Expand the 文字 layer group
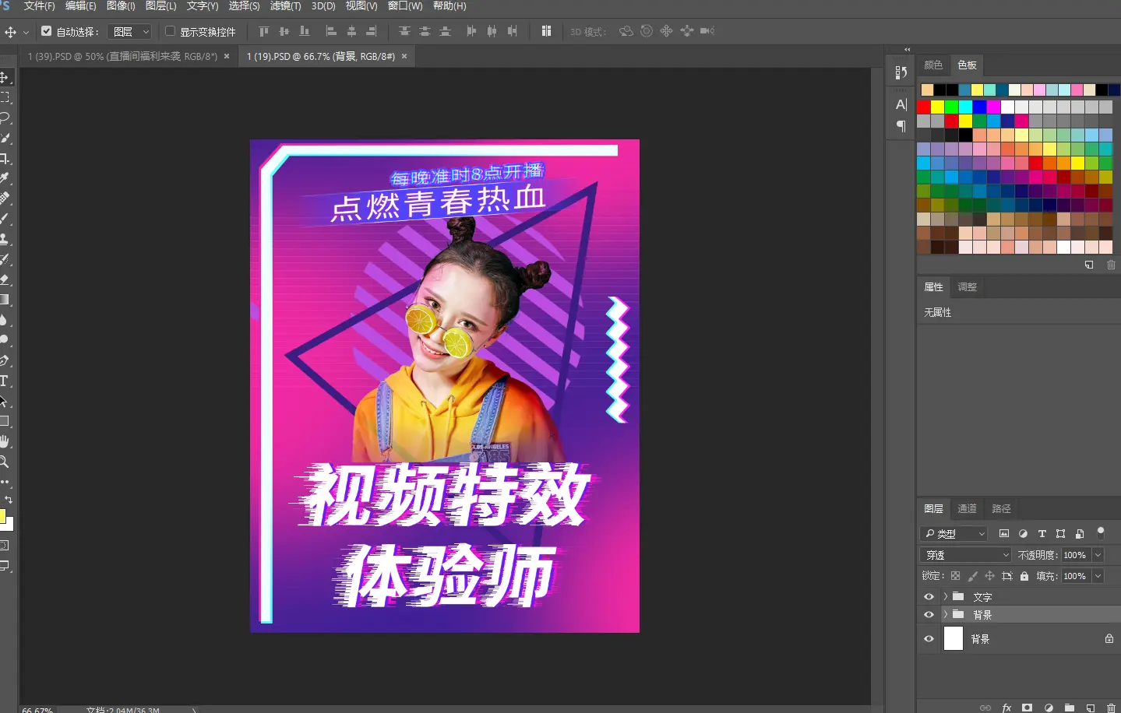The width and height of the screenshot is (1121, 713). point(945,597)
